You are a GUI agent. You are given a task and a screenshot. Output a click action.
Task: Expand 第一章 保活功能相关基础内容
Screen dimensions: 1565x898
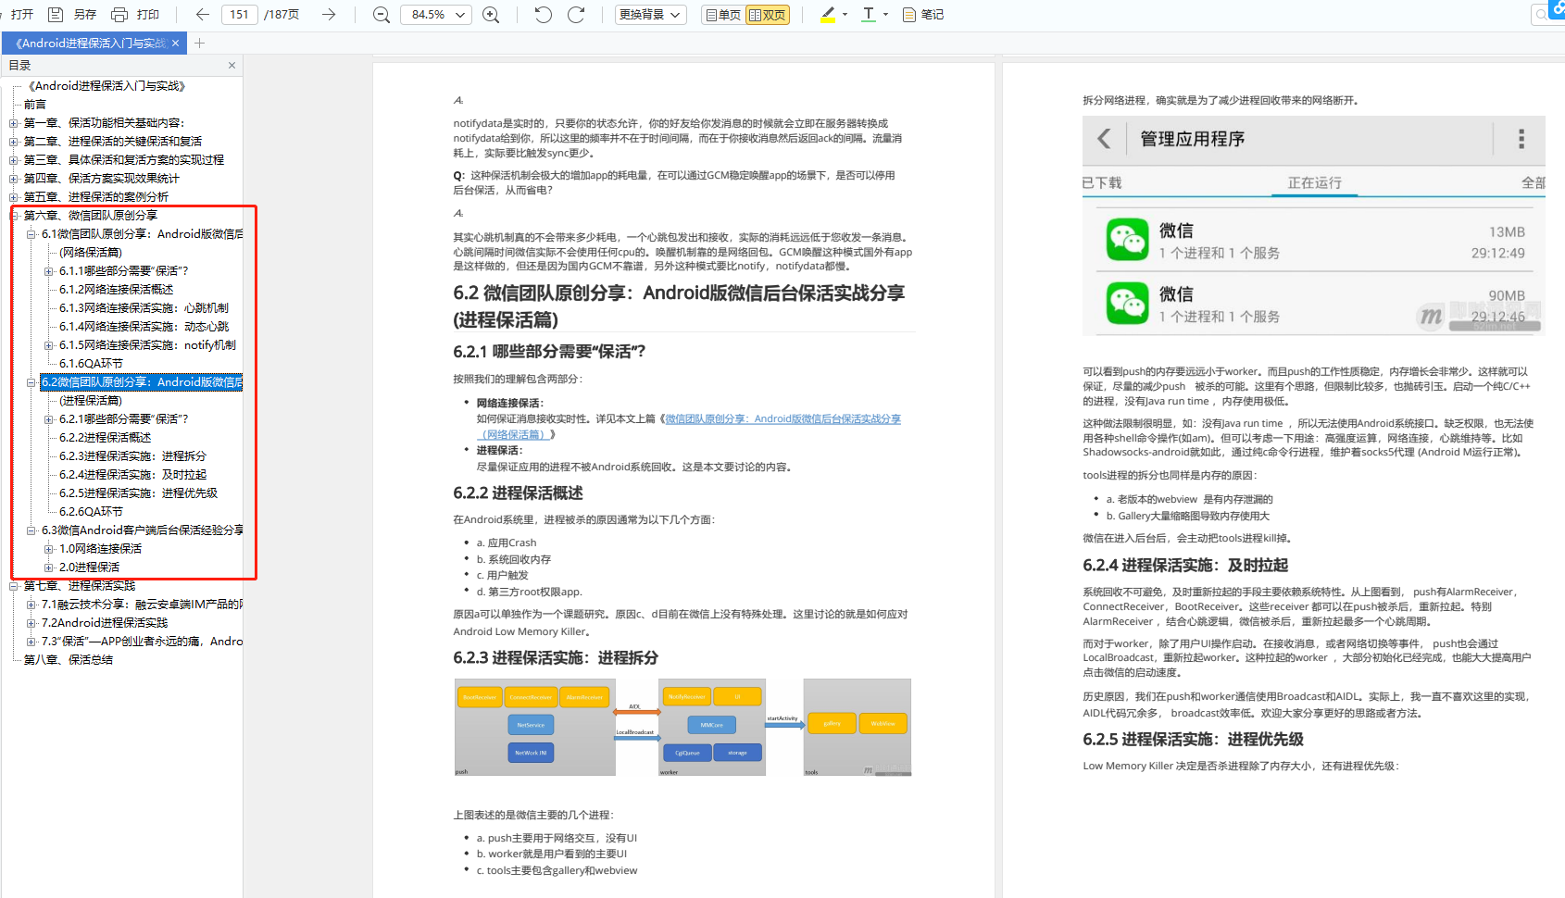14,123
